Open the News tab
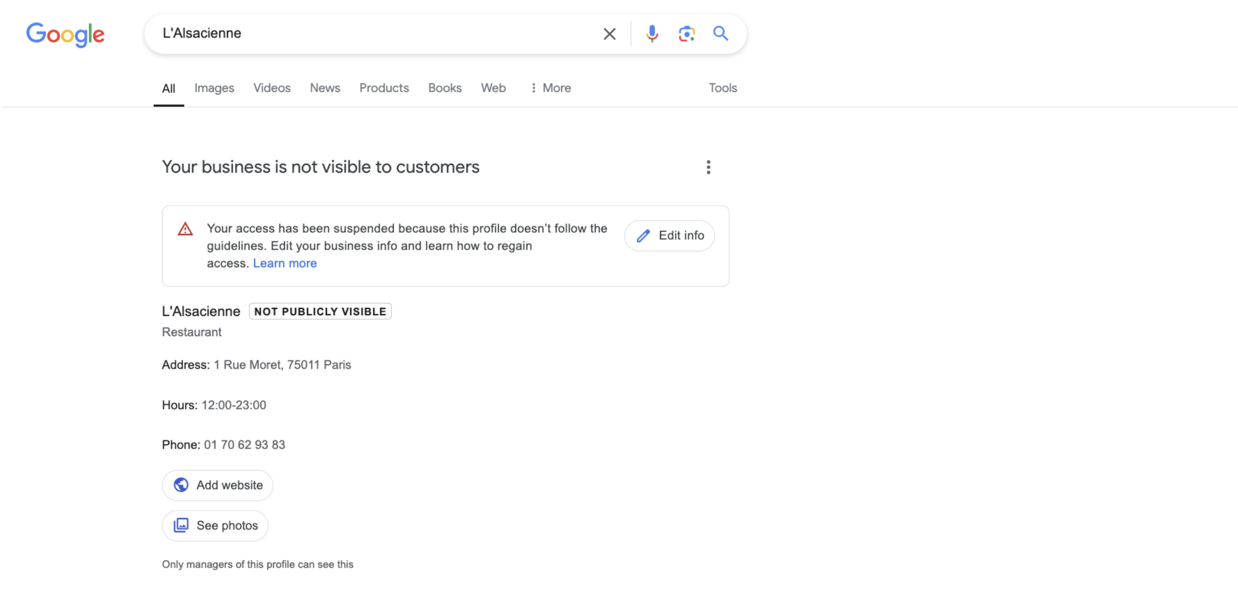Viewport: 1238px width, 592px height. click(325, 88)
